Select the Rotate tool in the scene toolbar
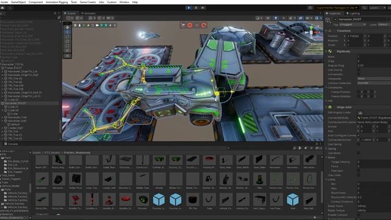Image resolution: width=391 pixels, height=220 pixels. click(x=67, y=37)
